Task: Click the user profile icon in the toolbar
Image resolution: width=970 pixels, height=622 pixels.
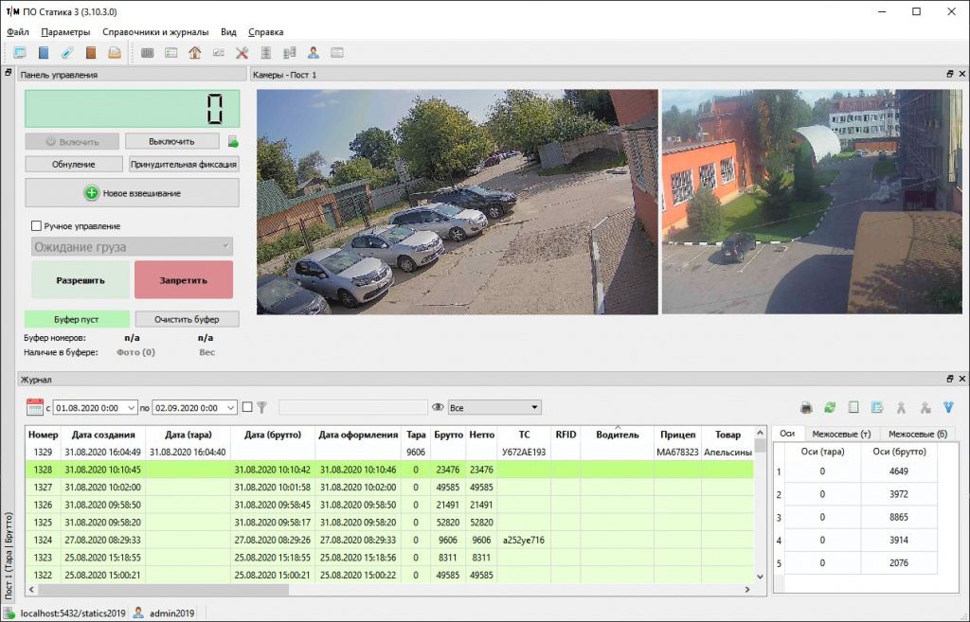Action: click(313, 53)
